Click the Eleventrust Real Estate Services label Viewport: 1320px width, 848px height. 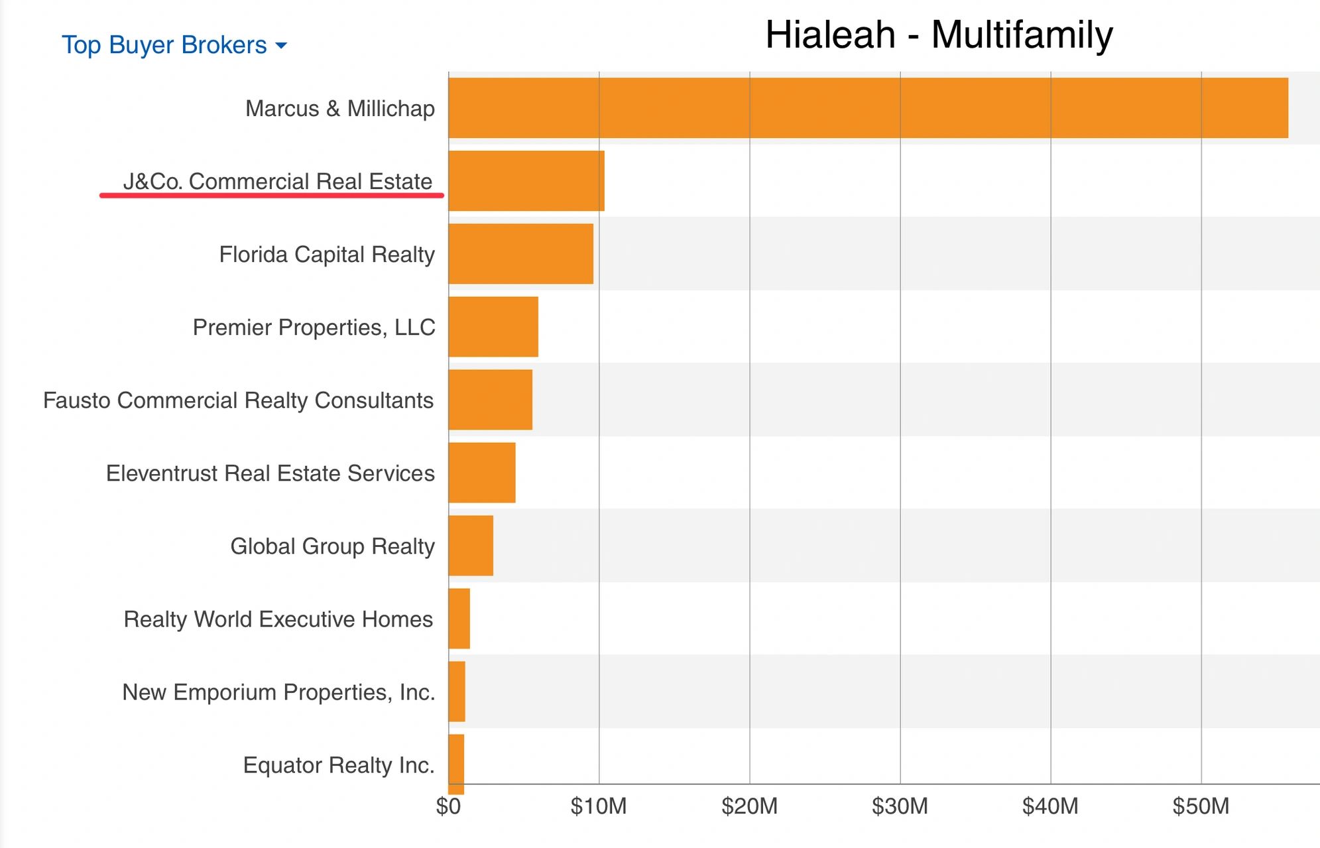[270, 473]
